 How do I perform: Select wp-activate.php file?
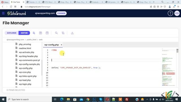tap(26, 52)
